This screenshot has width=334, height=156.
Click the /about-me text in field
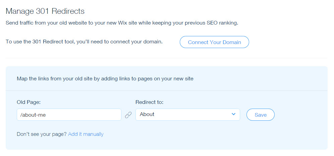click(33, 115)
